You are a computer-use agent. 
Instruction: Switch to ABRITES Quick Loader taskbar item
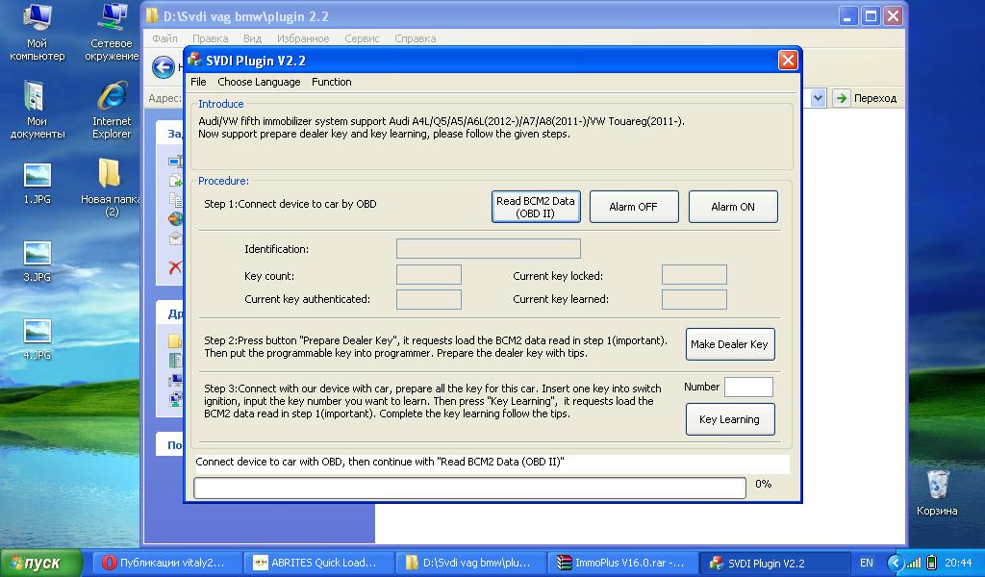319,563
